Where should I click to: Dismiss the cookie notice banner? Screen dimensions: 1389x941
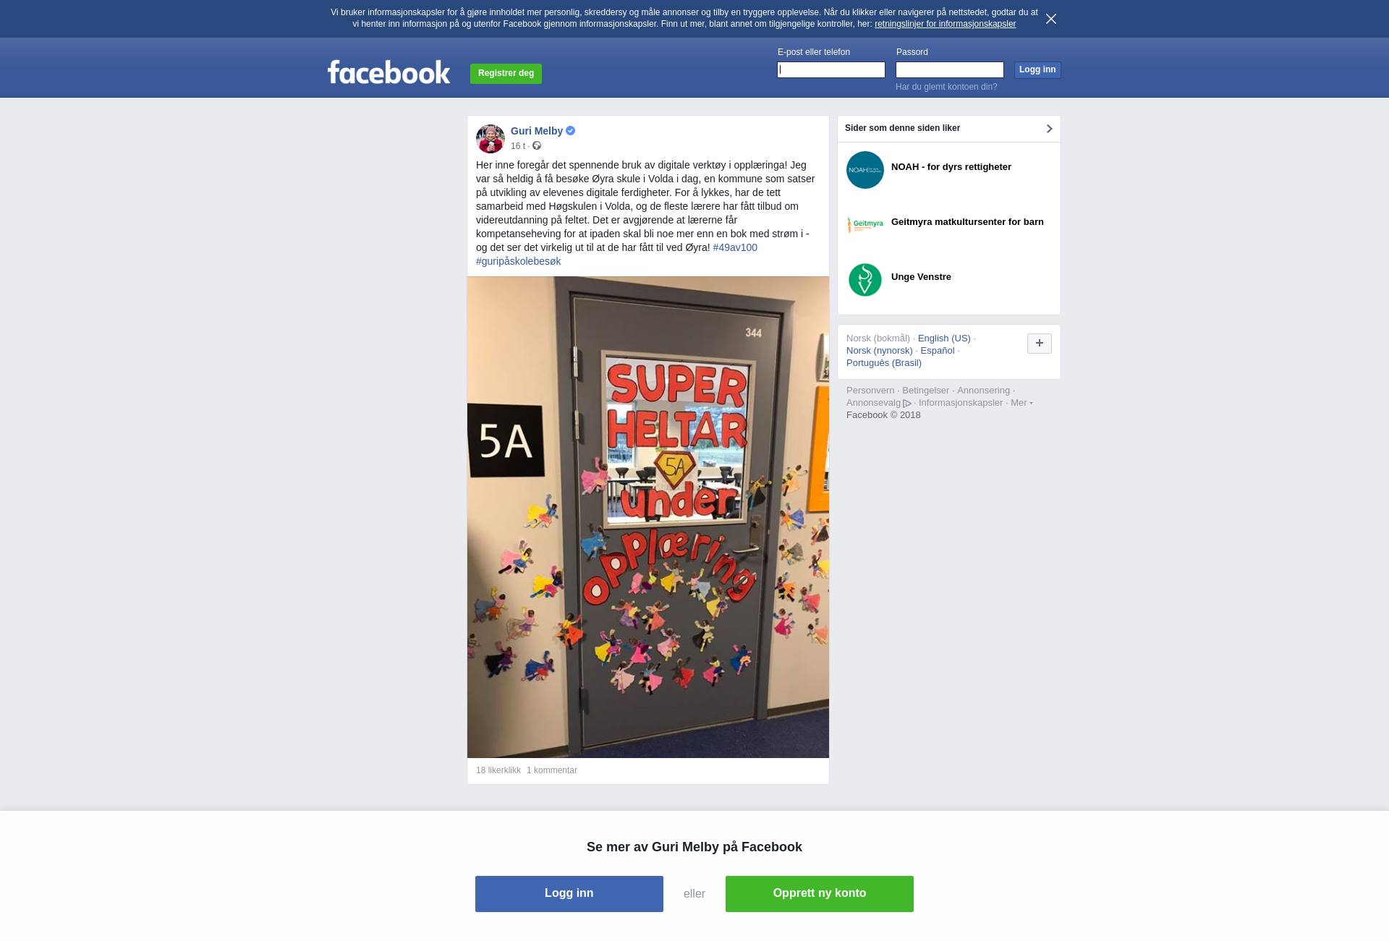pos(1051,19)
